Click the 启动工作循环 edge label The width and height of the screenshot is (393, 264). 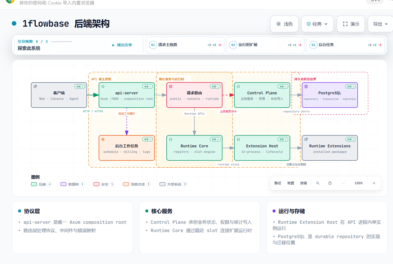[127, 114]
